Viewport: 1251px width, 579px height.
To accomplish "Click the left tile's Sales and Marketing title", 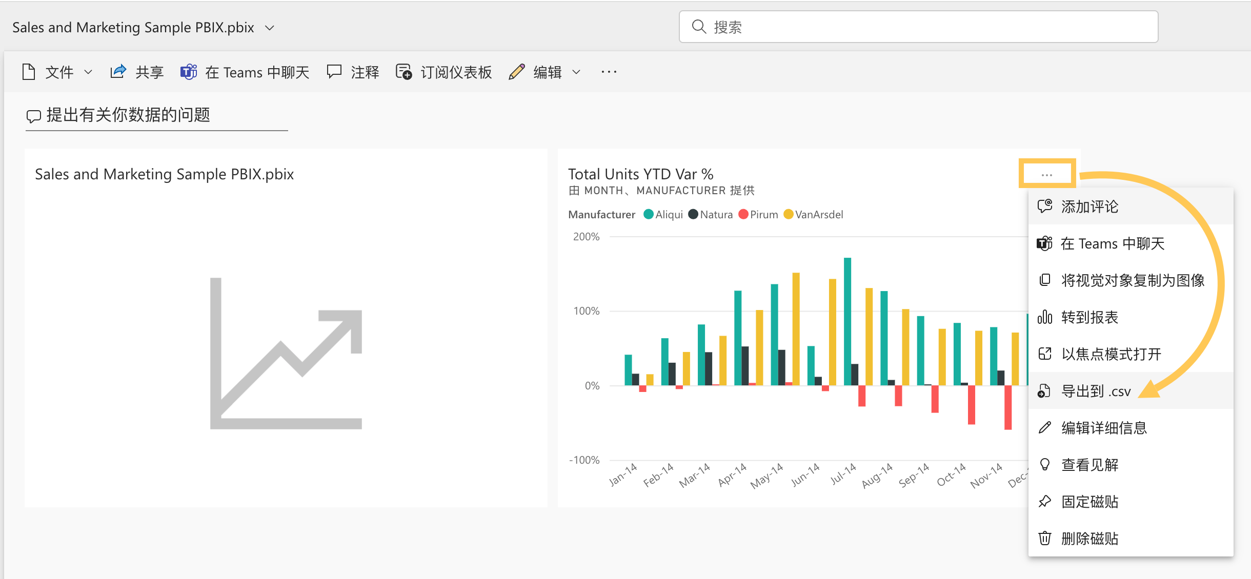I will coord(164,174).
